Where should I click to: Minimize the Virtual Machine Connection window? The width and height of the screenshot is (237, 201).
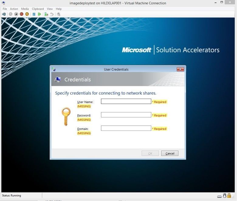pos(216,3)
